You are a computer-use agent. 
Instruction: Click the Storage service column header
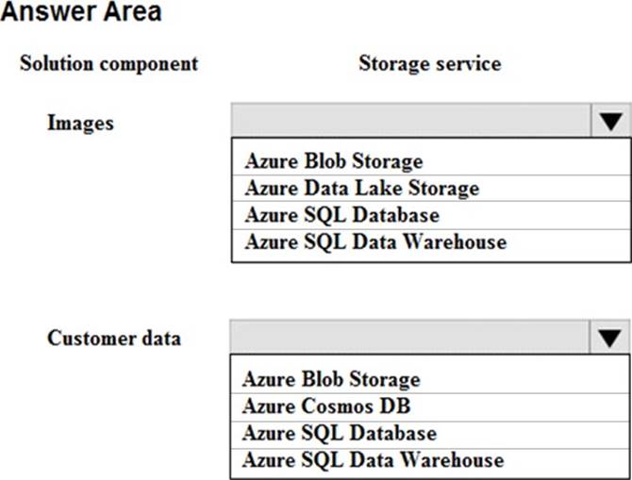pos(429,64)
